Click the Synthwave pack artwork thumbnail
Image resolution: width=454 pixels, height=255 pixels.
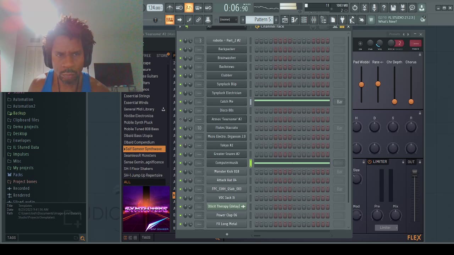(146, 209)
